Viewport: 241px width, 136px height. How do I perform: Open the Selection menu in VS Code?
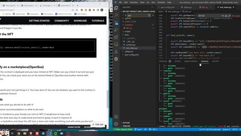134,2
